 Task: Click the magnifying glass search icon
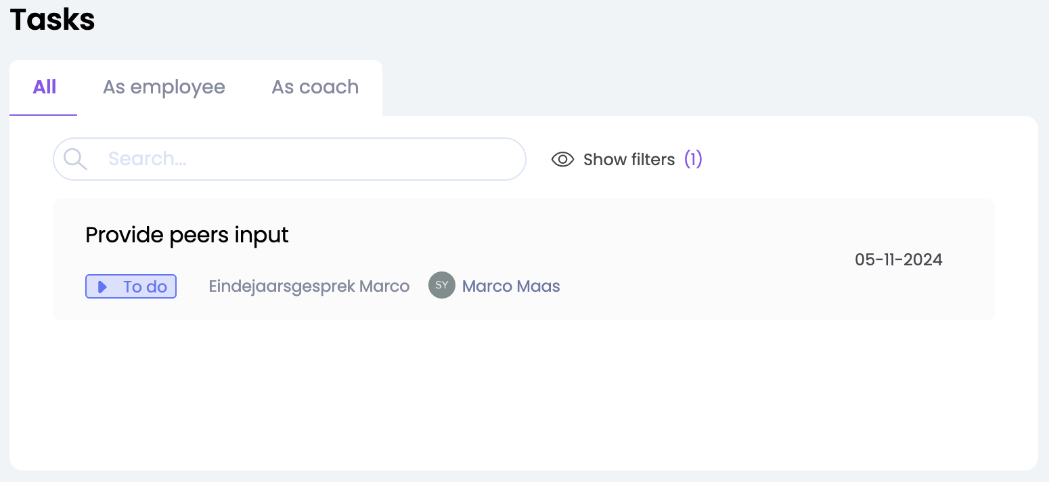[75, 159]
